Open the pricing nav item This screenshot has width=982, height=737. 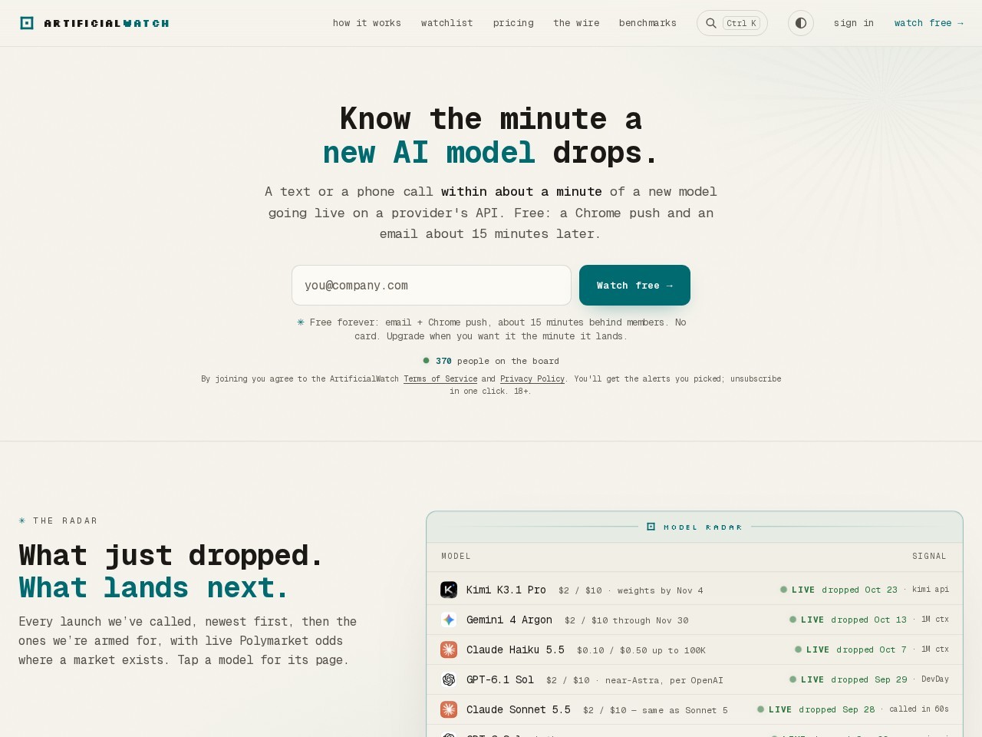pyautogui.click(x=513, y=23)
